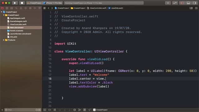Click import UIKit statement

pos(65,44)
